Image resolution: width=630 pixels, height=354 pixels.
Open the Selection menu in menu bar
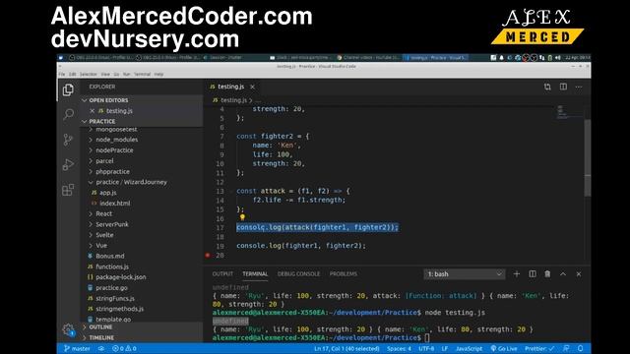88,75
